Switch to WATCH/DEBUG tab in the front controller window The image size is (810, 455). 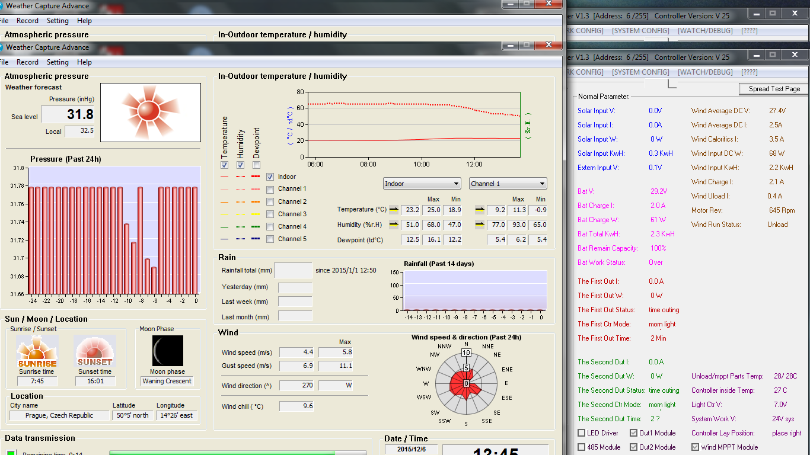(705, 72)
